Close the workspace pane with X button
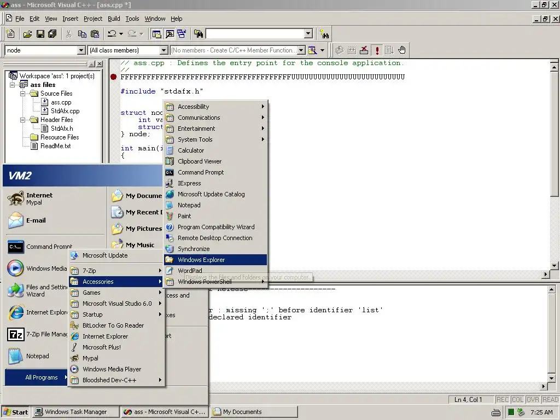The image size is (560, 420). [x=100, y=64]
